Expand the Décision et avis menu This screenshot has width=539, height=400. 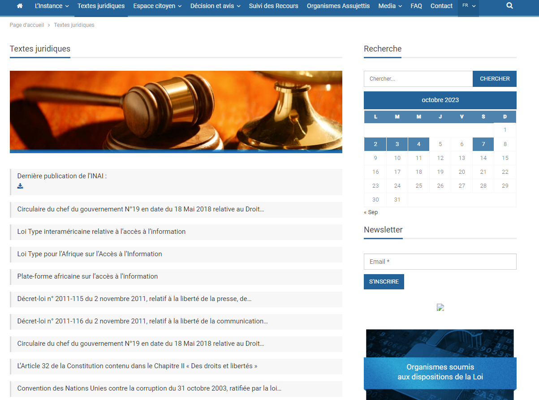215,6
